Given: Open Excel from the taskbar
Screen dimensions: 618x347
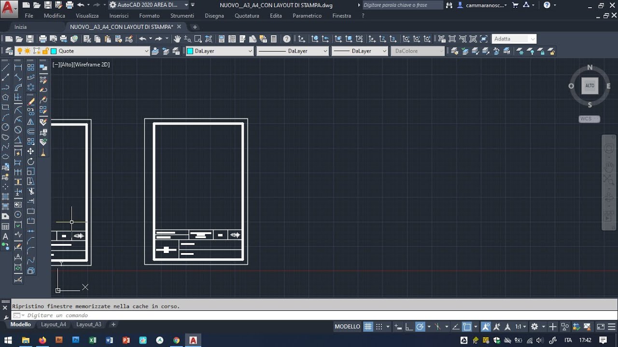Looking at the screenshot, I should point(93,340).
